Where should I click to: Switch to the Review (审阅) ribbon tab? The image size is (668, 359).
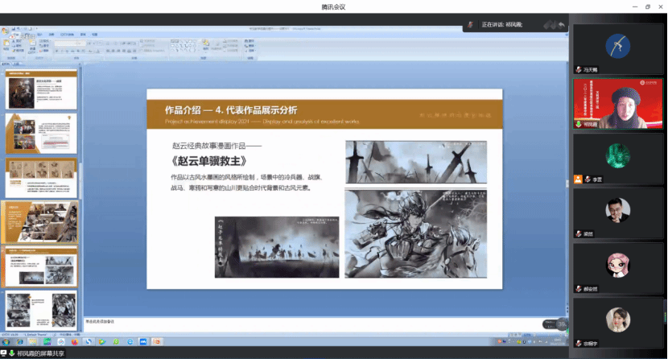(x=82, y=34)
